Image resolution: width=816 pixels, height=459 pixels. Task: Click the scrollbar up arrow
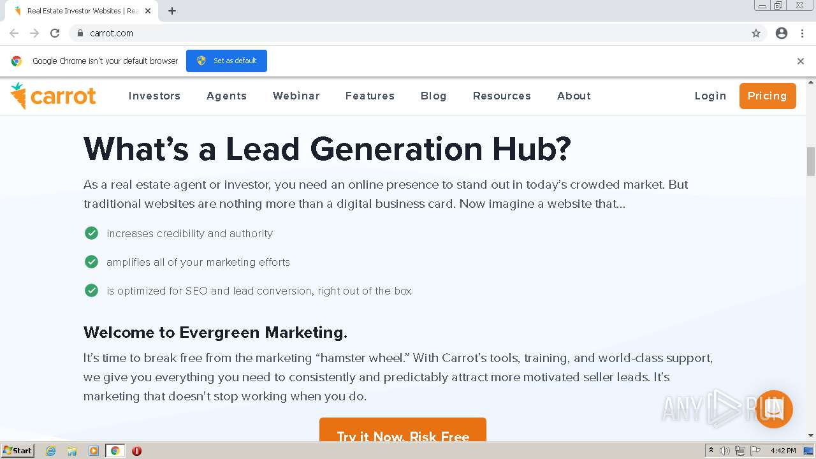point(811,82)
